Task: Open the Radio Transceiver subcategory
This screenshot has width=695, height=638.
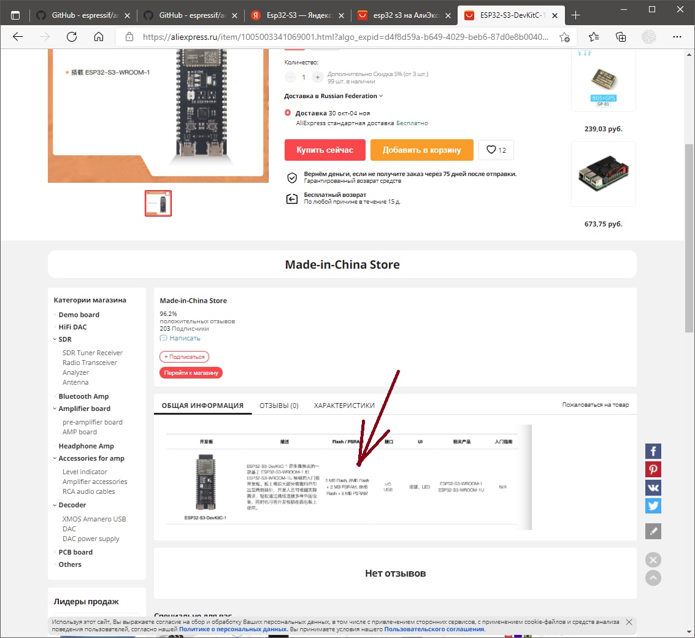Action: (x=90, y=362)
